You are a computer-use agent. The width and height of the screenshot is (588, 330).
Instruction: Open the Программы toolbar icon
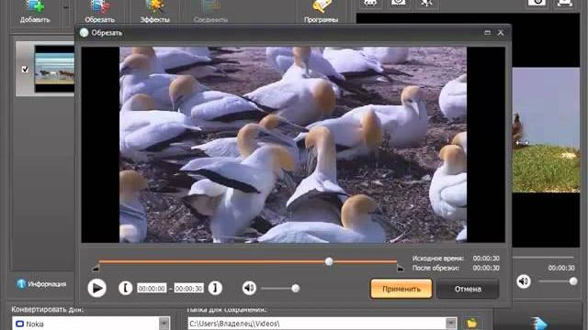[x=321, y=11]
